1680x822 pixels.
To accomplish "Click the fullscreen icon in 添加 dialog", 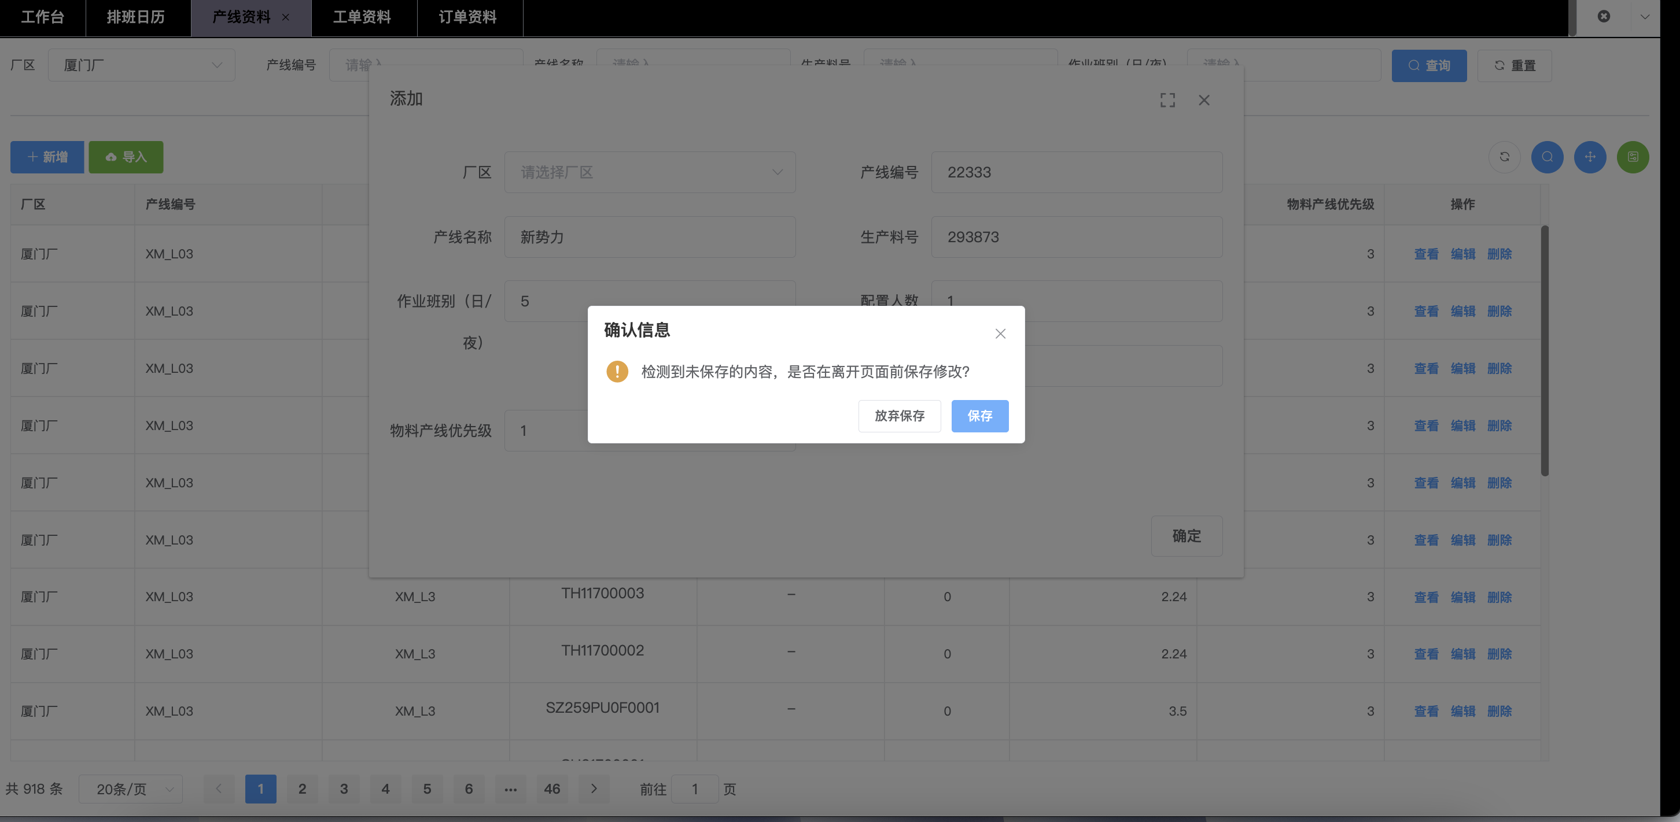I will [1167, 100].
